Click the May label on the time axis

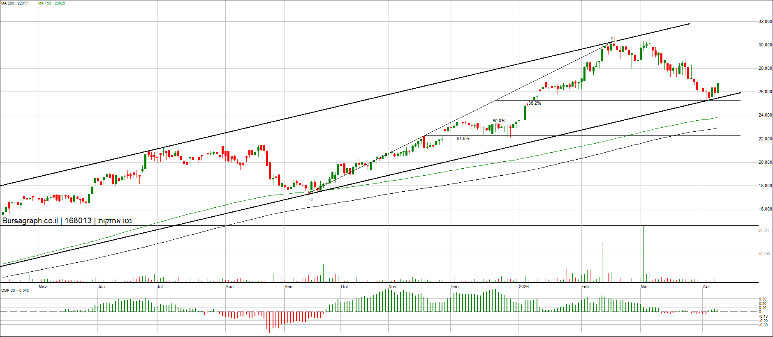point(43,287)
